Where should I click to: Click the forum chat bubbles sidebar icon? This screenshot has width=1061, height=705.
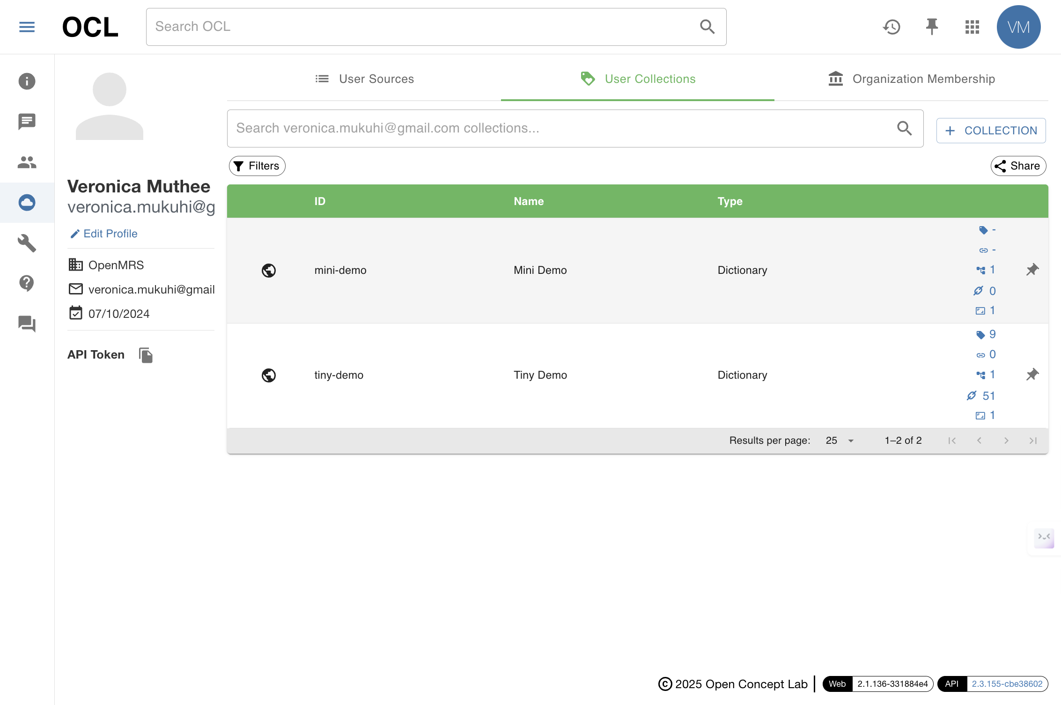(x=27, y=323)
